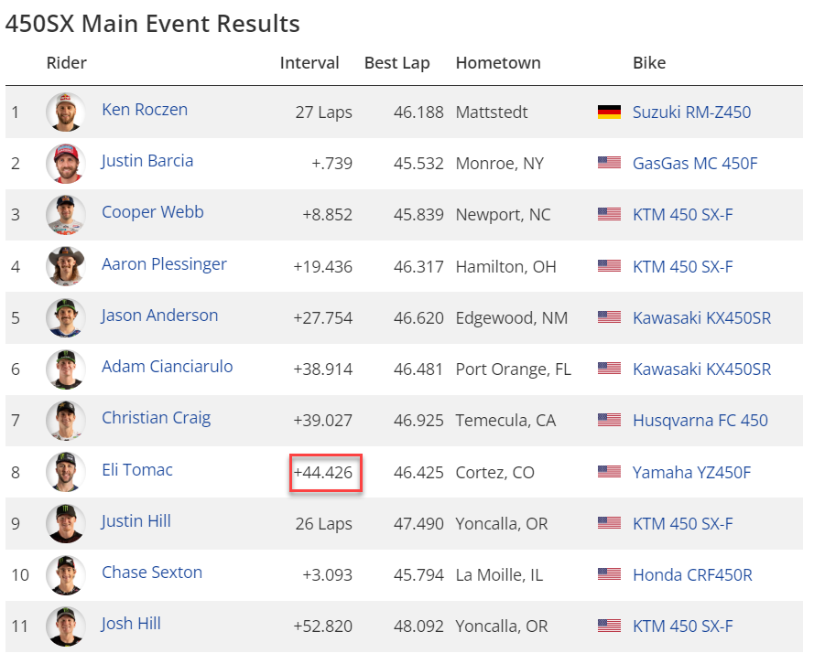Image resolution: width=814 pixels, height=653 pixels.
Task: Click Josh Hill's rider name link
Action: (x=131, y=624)
